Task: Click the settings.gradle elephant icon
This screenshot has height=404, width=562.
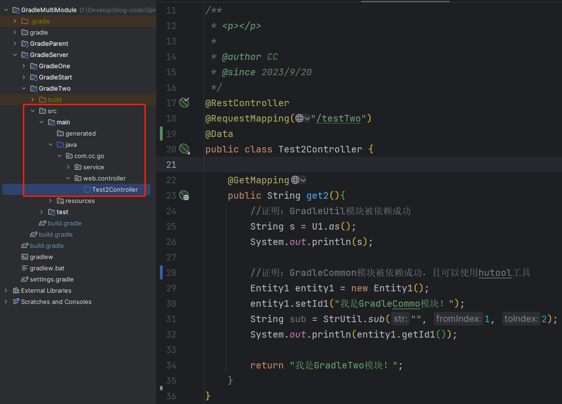Action: pos(25,279)
